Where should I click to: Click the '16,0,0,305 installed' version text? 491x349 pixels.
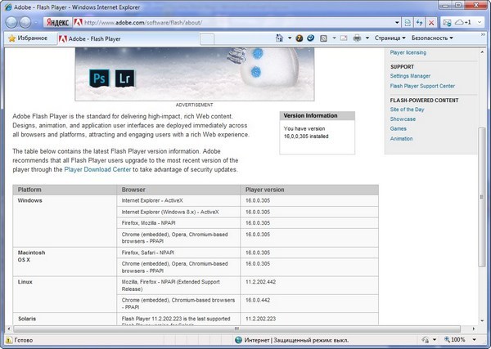coord(306,136)
